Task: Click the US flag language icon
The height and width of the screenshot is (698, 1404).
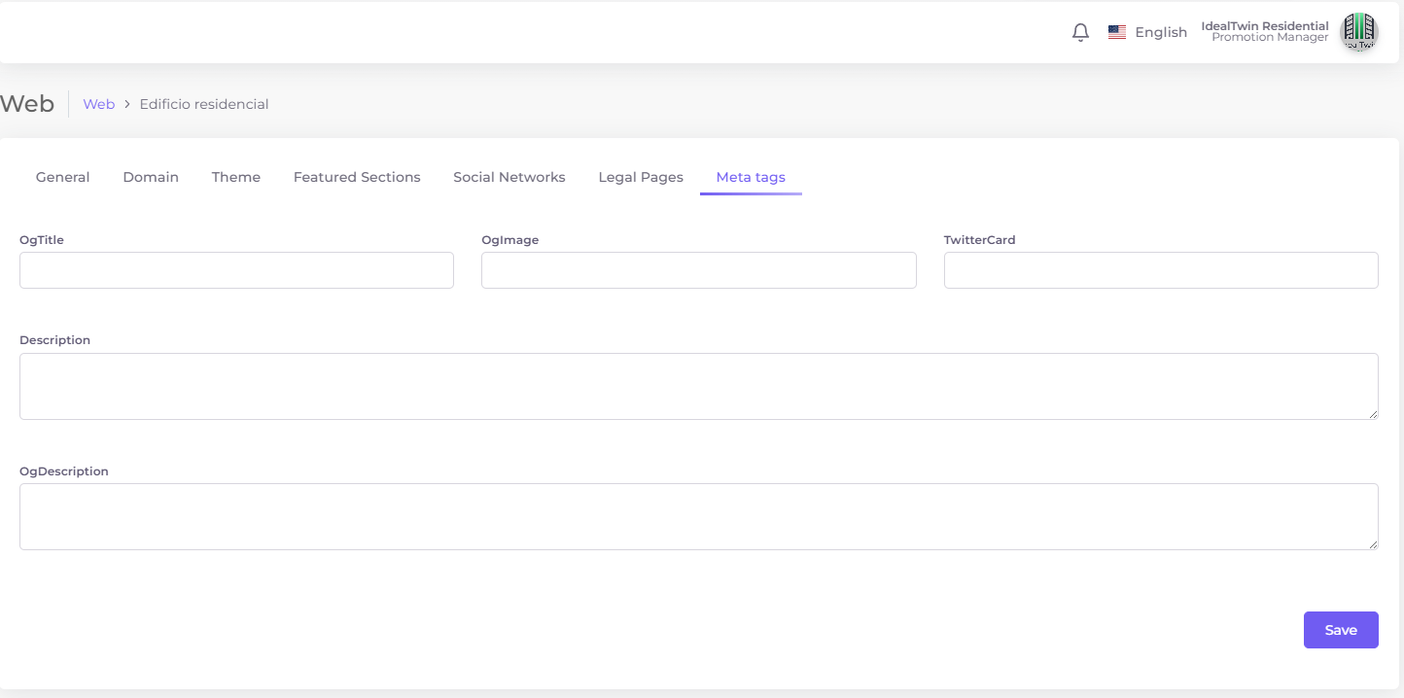Action: tap(1117, 32)
